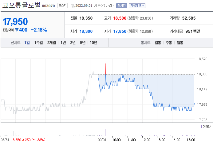Click the tallest volume bar near 12:30
This screenshot has width=213, height=144.
pos(153,130)
